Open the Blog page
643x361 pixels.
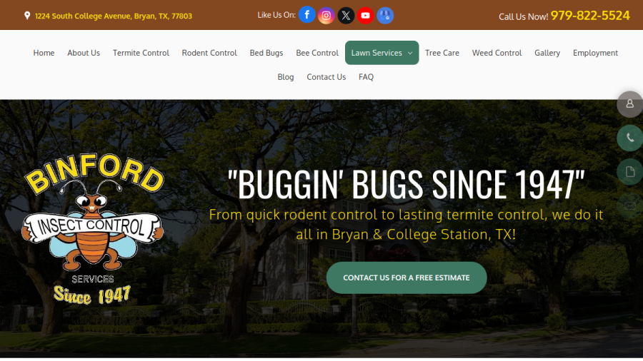(x=286, y=77)
